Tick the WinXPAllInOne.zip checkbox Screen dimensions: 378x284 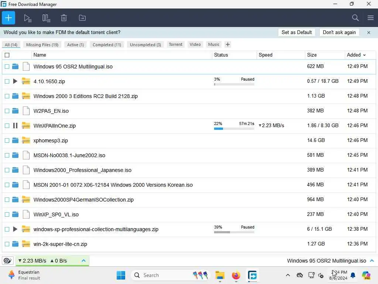tap(7, 126)
